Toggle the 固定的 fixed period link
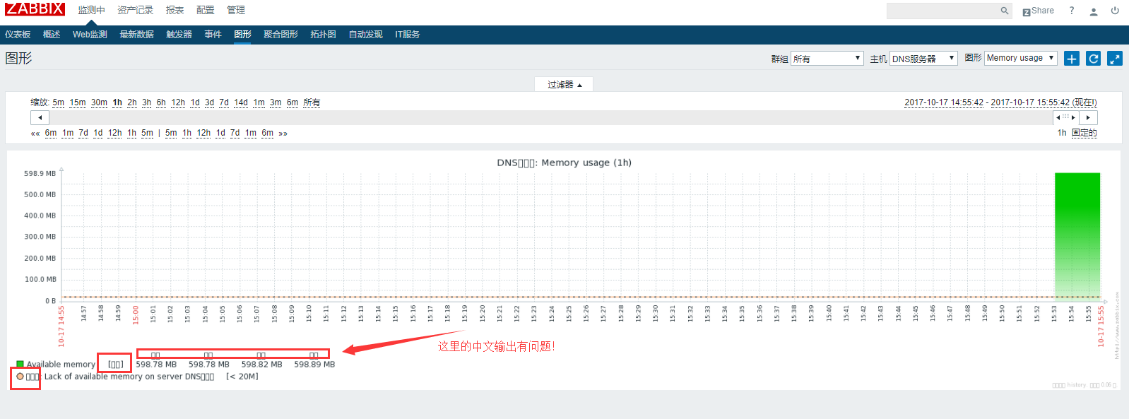This screenshot has width=1129, height=419. [1084, 133]
